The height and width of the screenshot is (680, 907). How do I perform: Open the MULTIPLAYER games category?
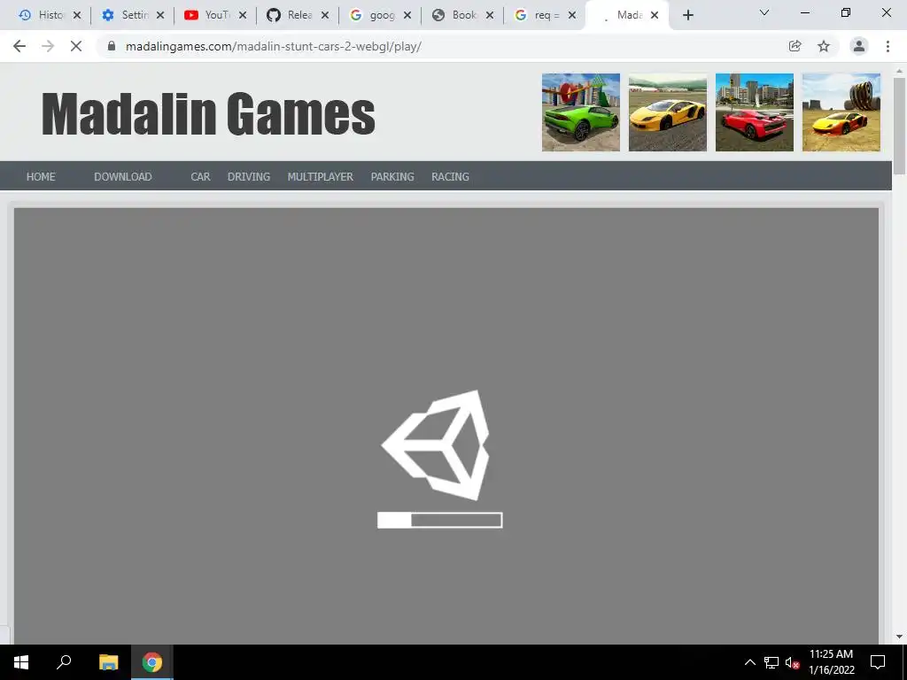[x=320, y=176]
